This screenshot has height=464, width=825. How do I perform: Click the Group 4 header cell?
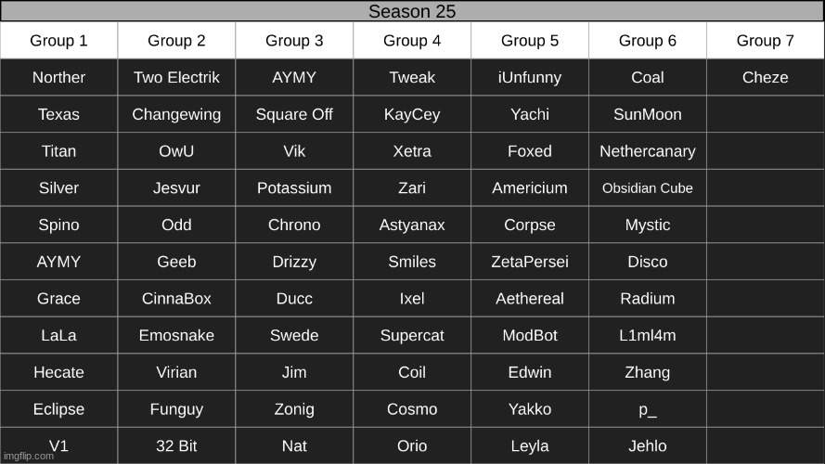412,41
